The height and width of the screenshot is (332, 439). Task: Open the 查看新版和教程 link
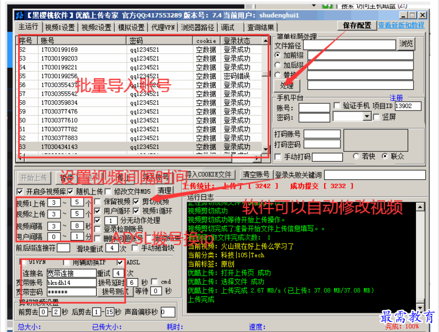[x=401, y=25]
